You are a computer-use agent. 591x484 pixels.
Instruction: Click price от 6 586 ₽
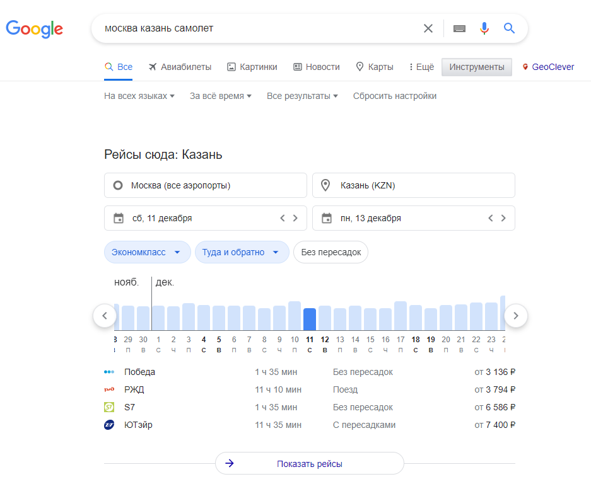(x=495, y=407)
